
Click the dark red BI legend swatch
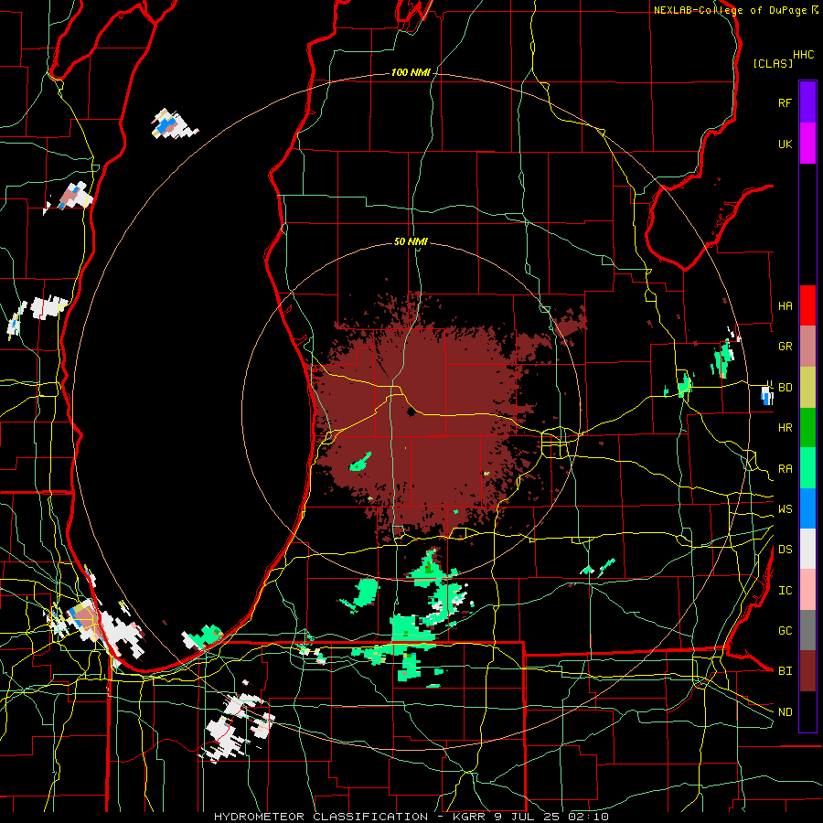click(x=807, y=671)
